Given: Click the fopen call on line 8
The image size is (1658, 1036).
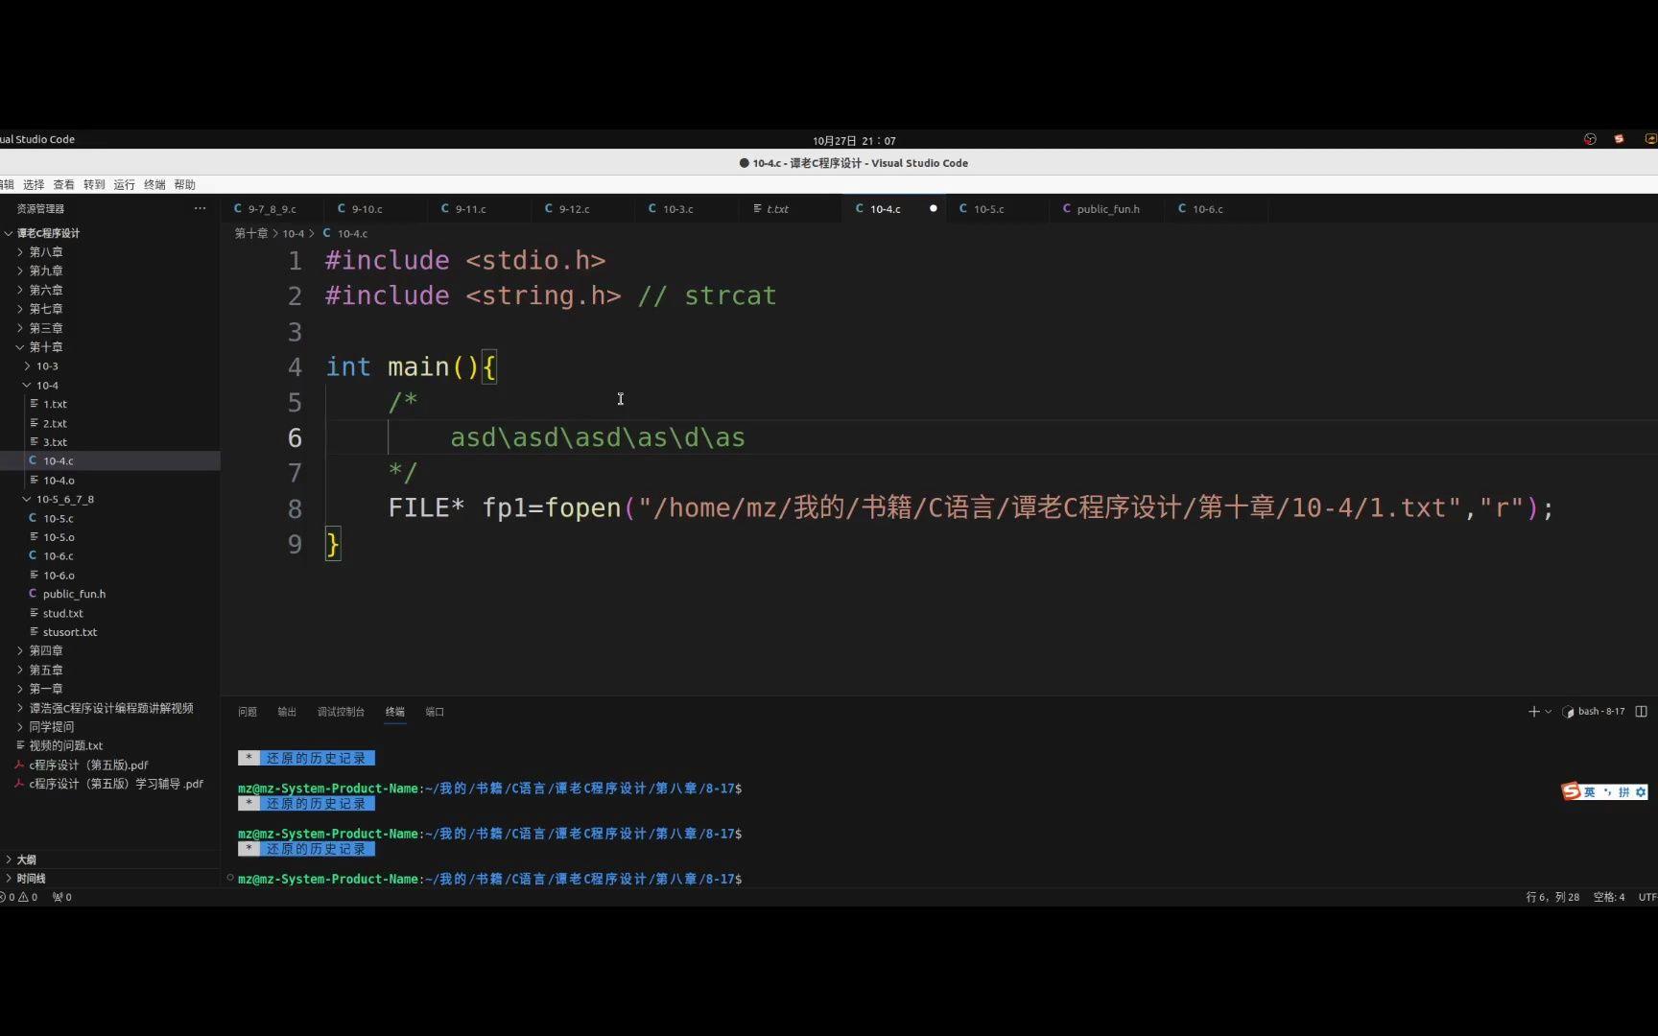Looking at the screenshot, I should (x=582, y=507).
